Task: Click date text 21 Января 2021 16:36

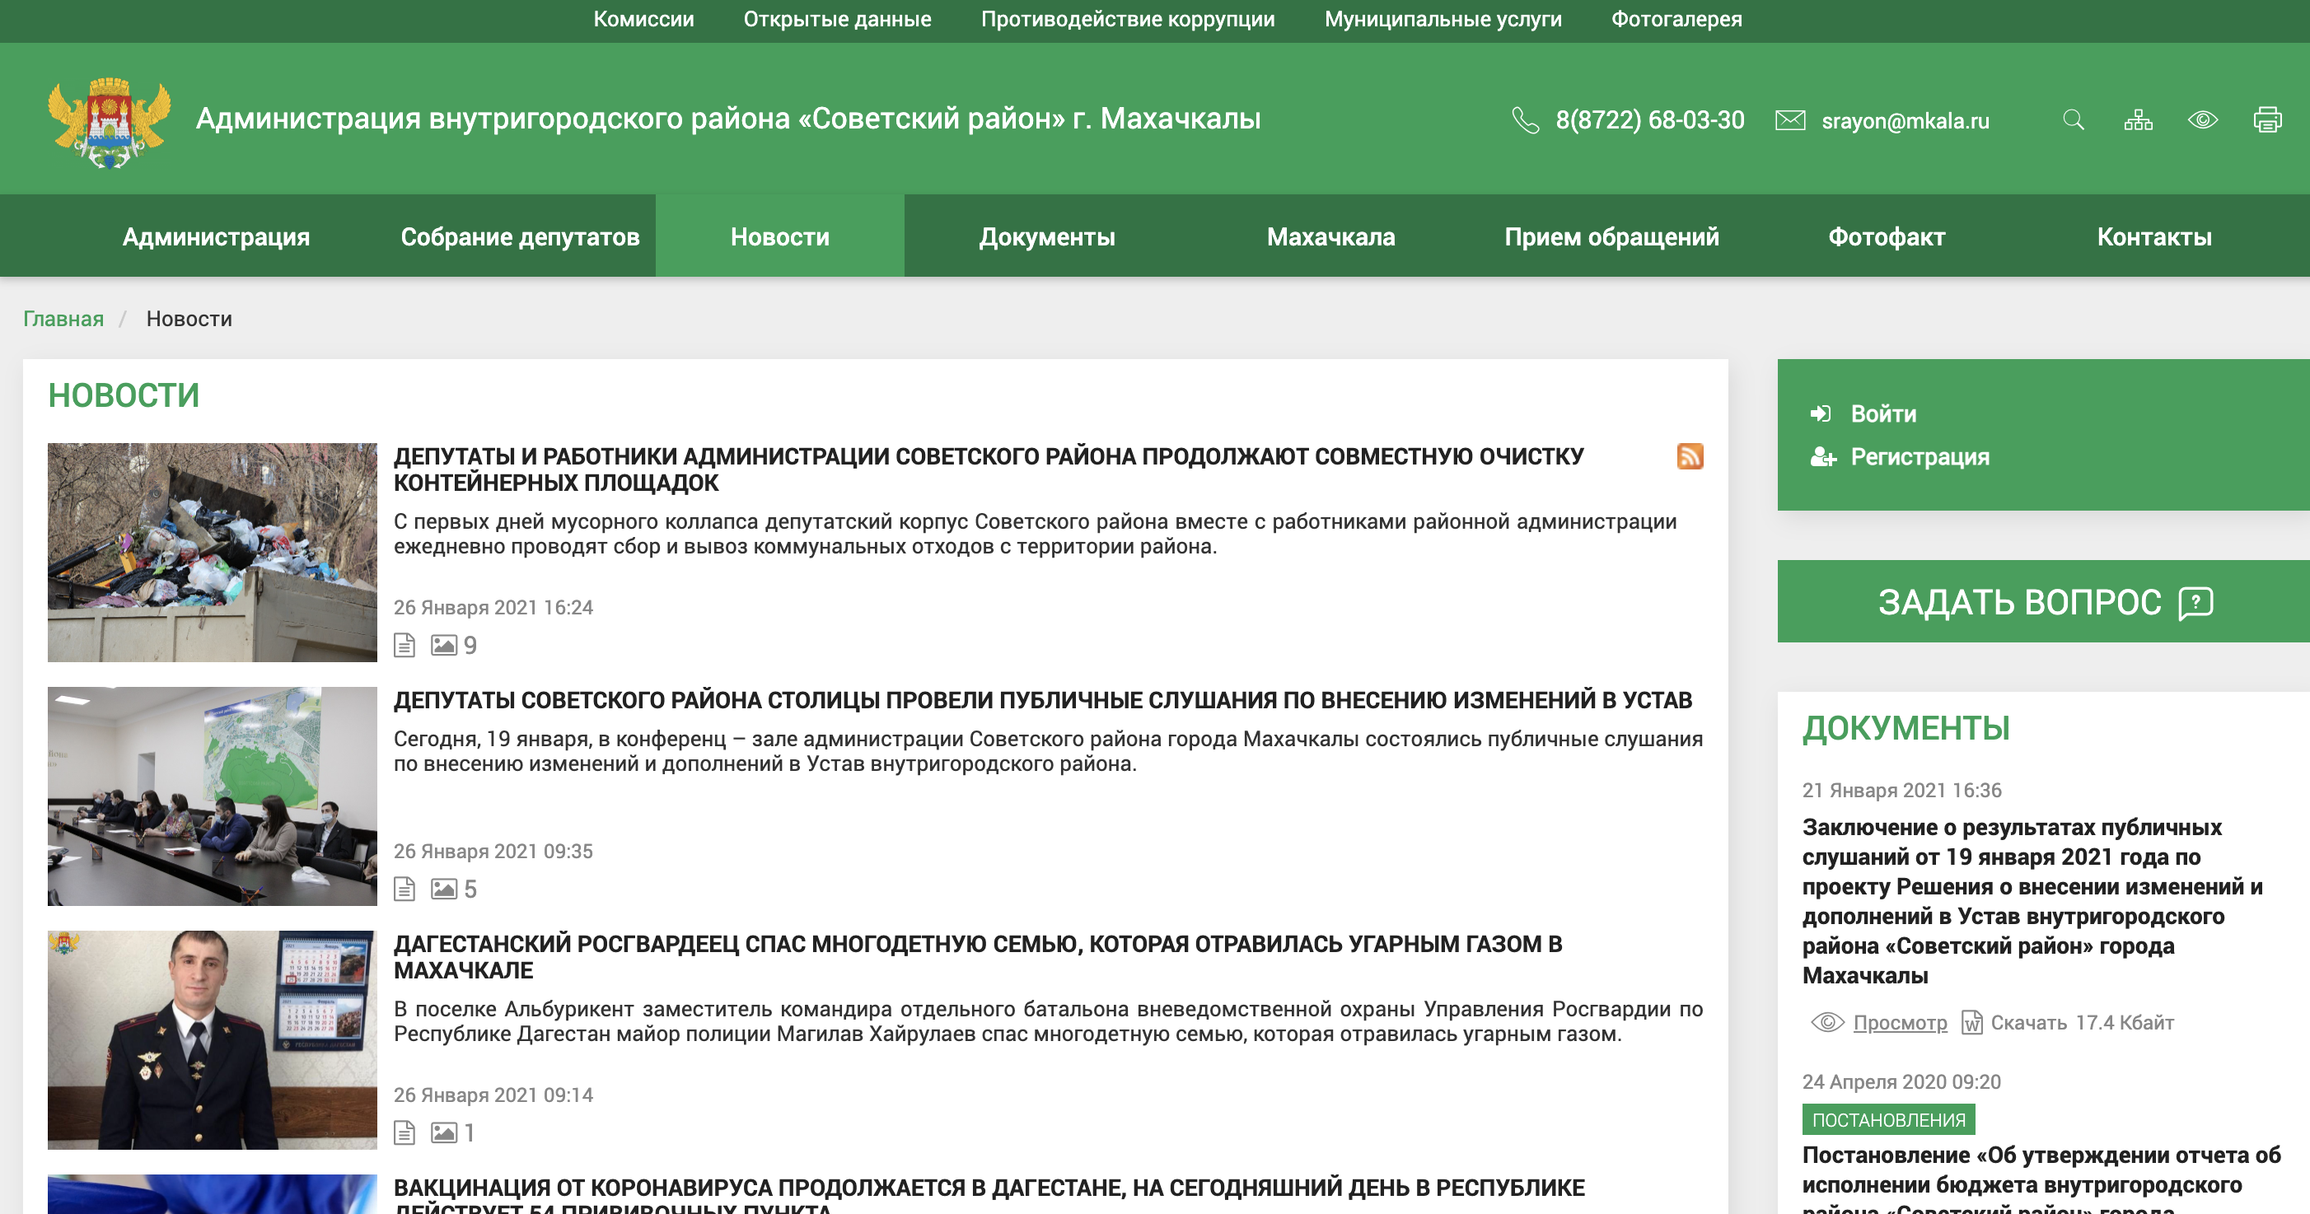Action: pos(1902,790)
